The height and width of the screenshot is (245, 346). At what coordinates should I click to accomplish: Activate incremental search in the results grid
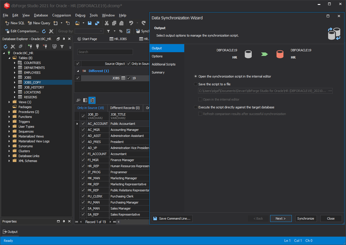(78, 100)
